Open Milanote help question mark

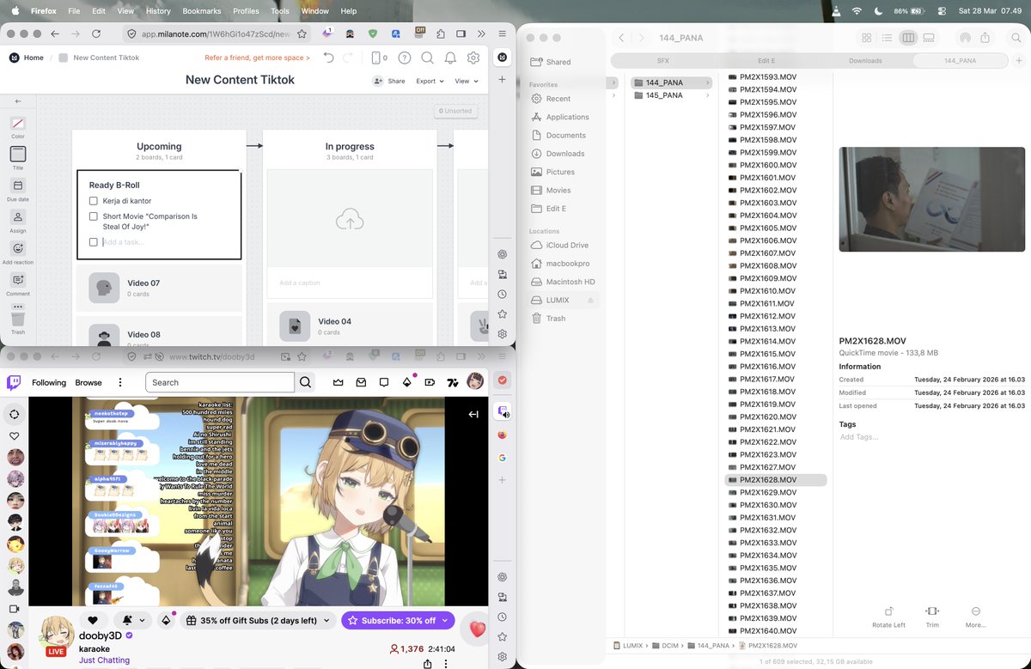(x=404, y=58)
